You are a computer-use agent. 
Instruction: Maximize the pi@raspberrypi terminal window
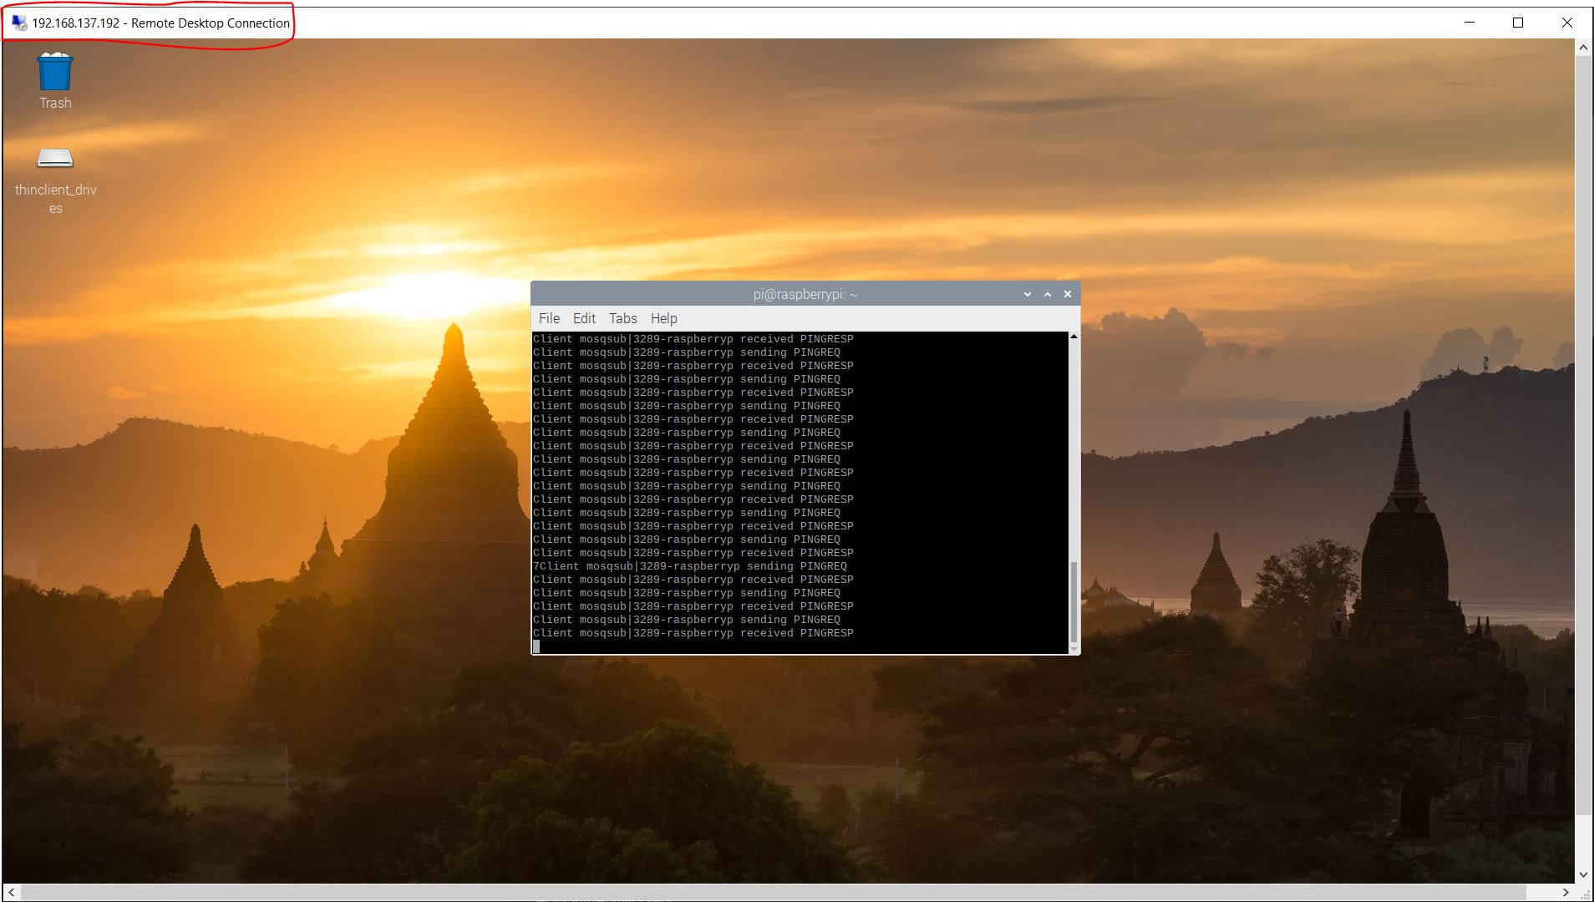tap(1048, 294)
